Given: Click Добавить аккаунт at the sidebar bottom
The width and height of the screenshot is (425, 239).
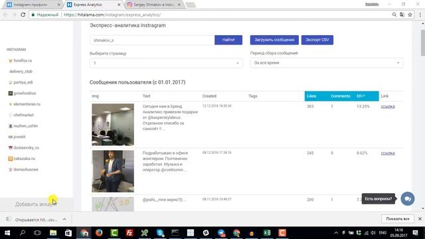Looking at the screenshot, I should pyautogui.click(x=36, y=204).
